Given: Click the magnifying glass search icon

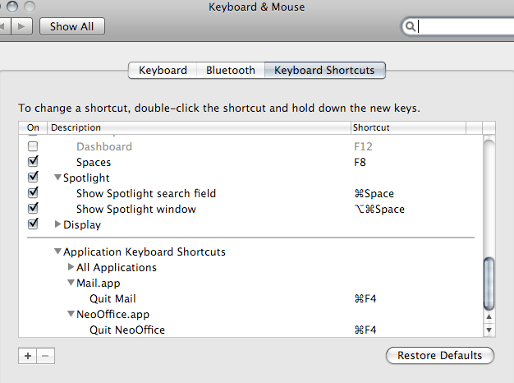Looking at the screenshot, I should tap(410, 26).
